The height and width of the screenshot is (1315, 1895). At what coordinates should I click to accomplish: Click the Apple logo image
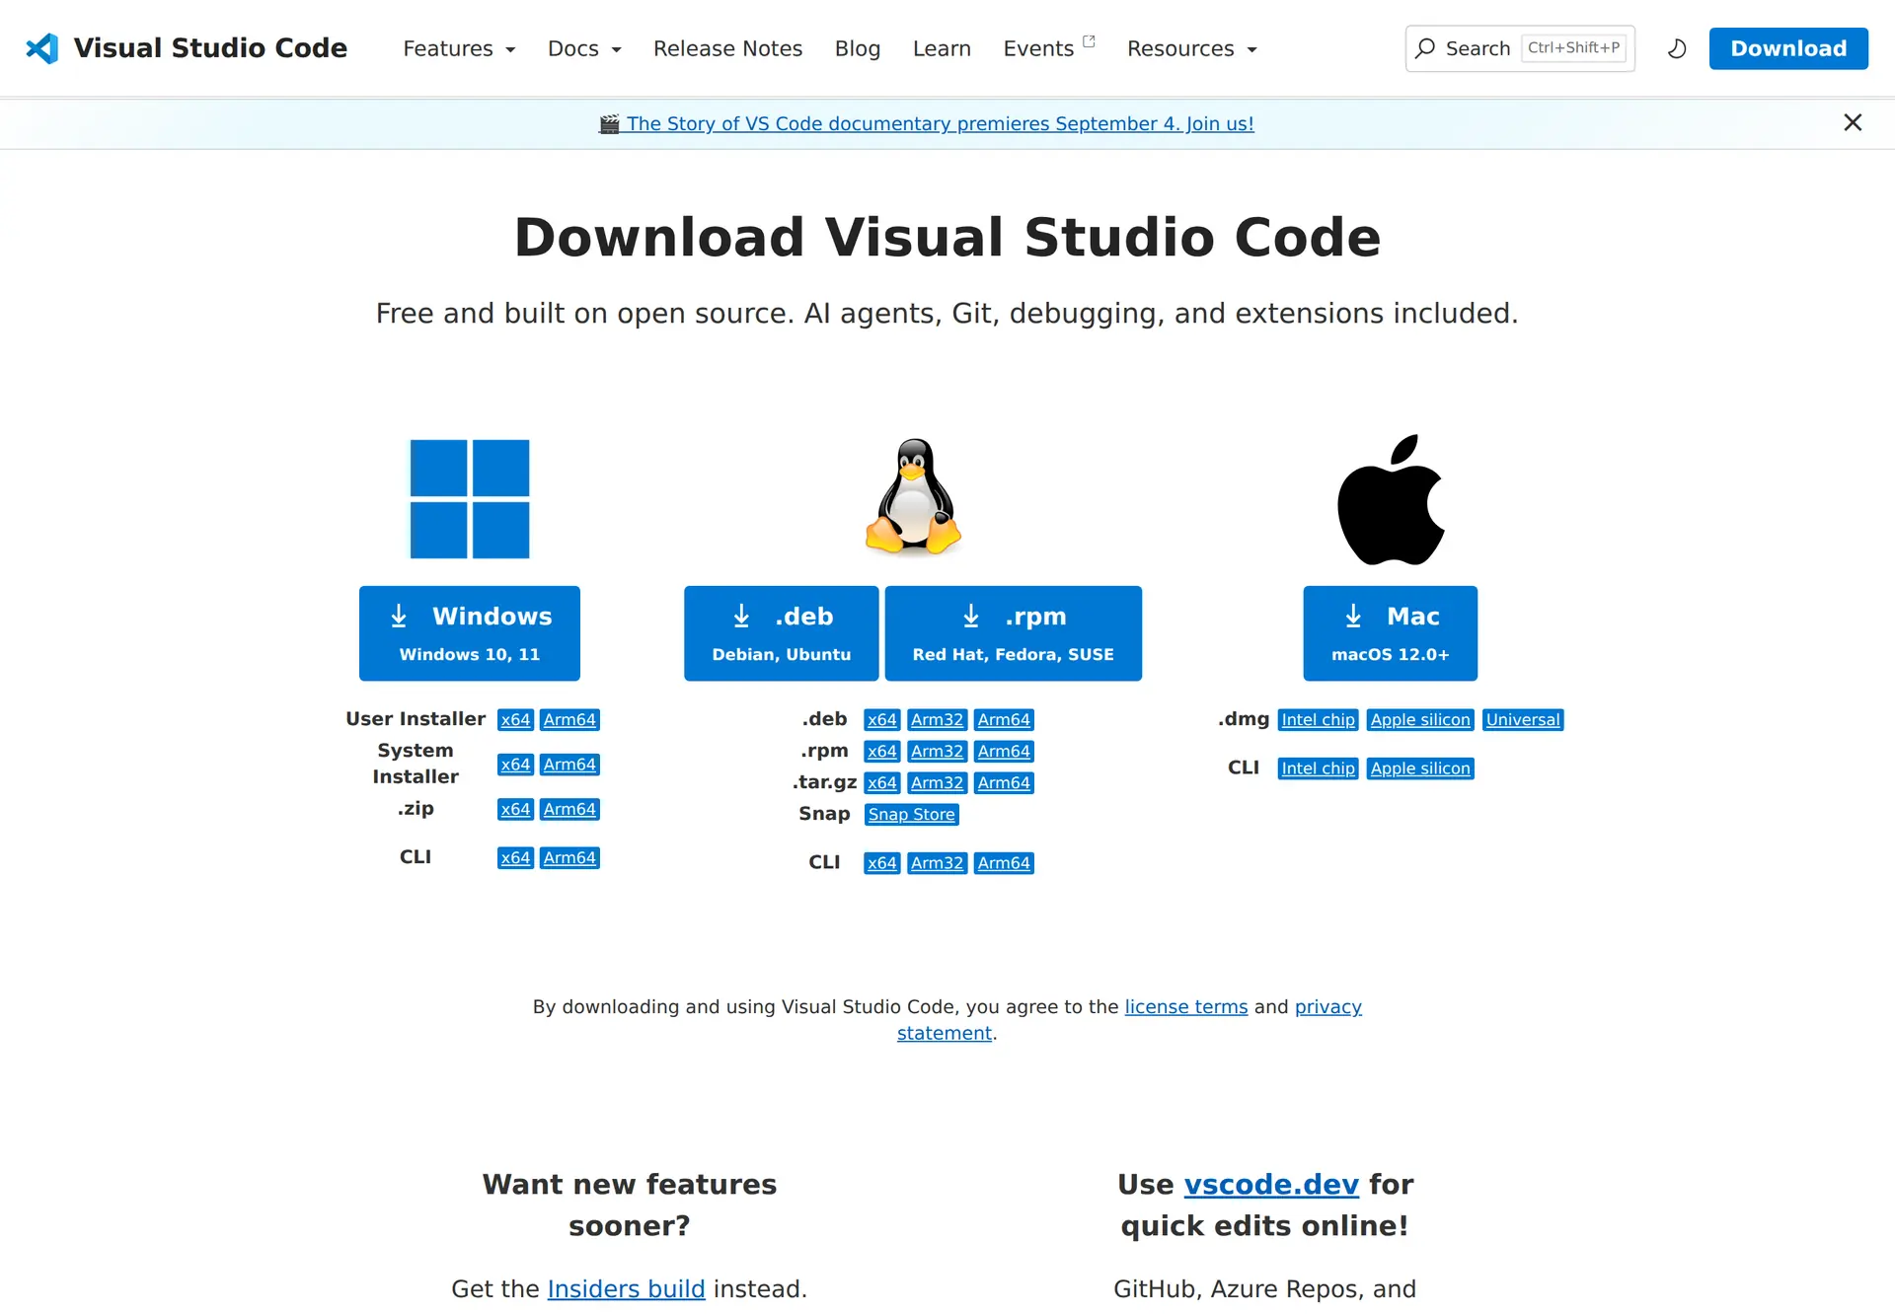pyautogui.click(x=1391, y=499)
